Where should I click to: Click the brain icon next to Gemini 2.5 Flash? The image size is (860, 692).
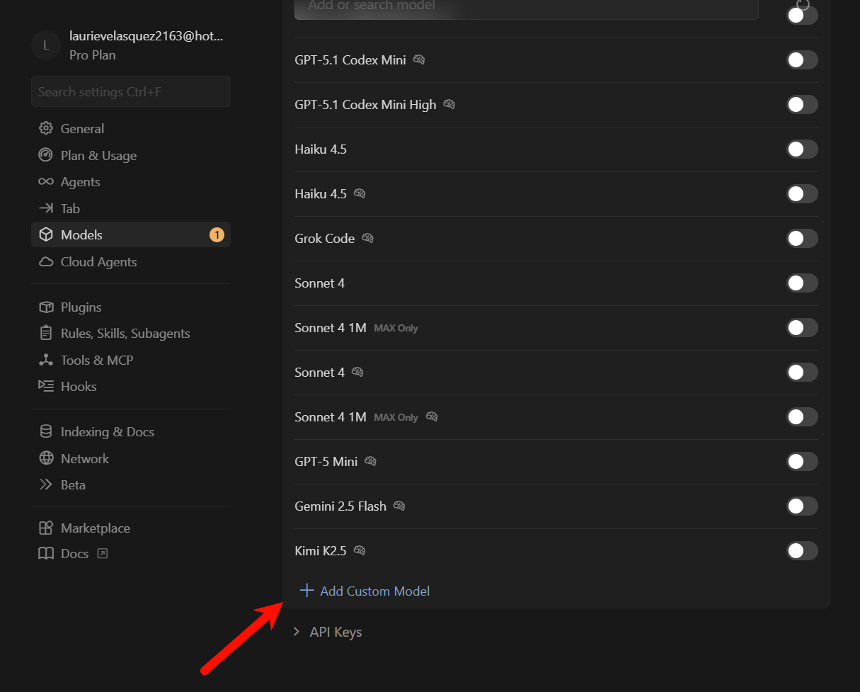399,506
